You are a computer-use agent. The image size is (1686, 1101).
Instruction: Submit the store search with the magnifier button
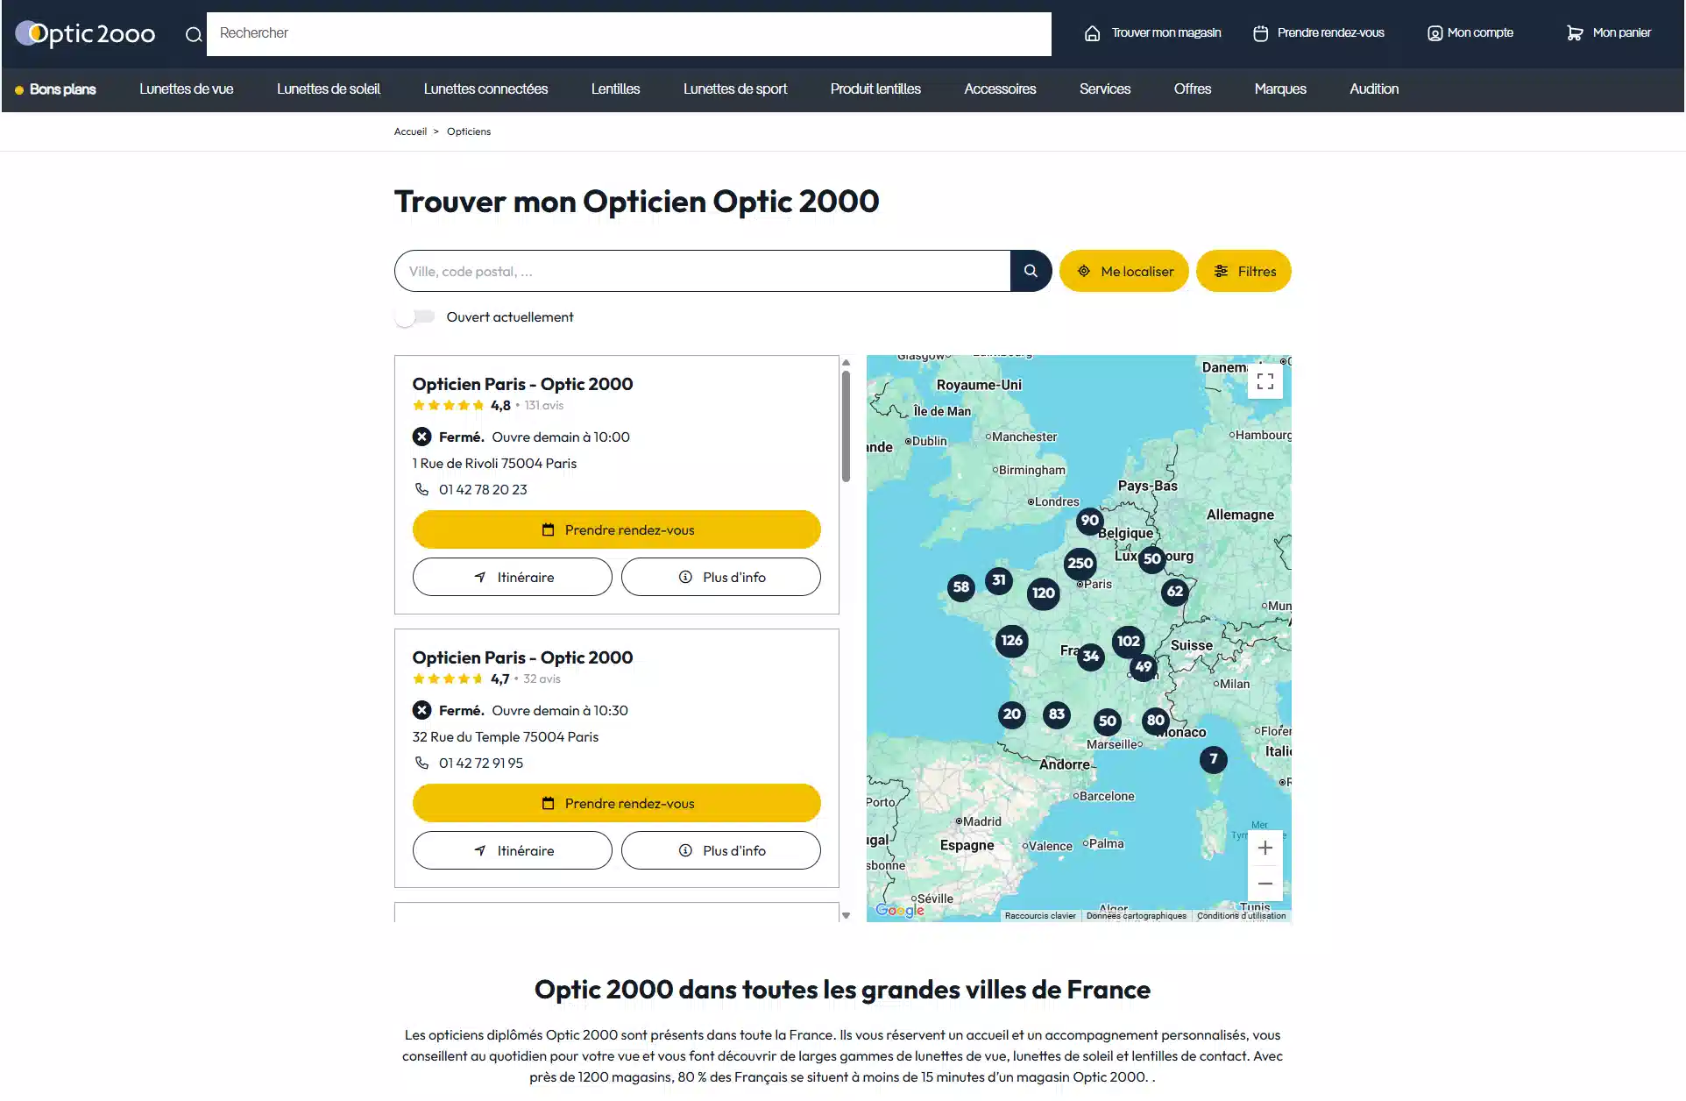1031,271
